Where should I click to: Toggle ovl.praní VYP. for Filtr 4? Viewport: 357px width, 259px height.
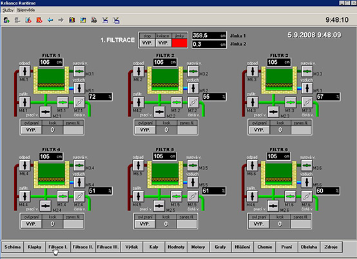click(31, 224)
